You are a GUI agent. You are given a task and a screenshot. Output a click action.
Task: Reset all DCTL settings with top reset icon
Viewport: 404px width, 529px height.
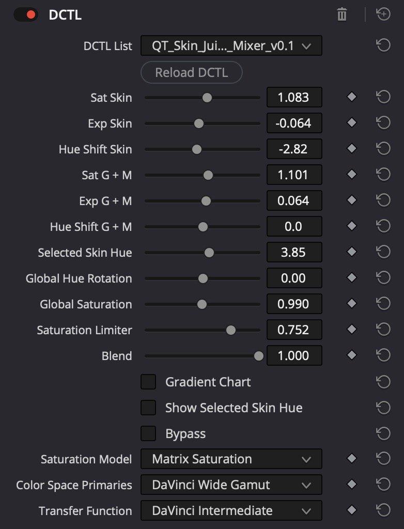pos(383,14)
